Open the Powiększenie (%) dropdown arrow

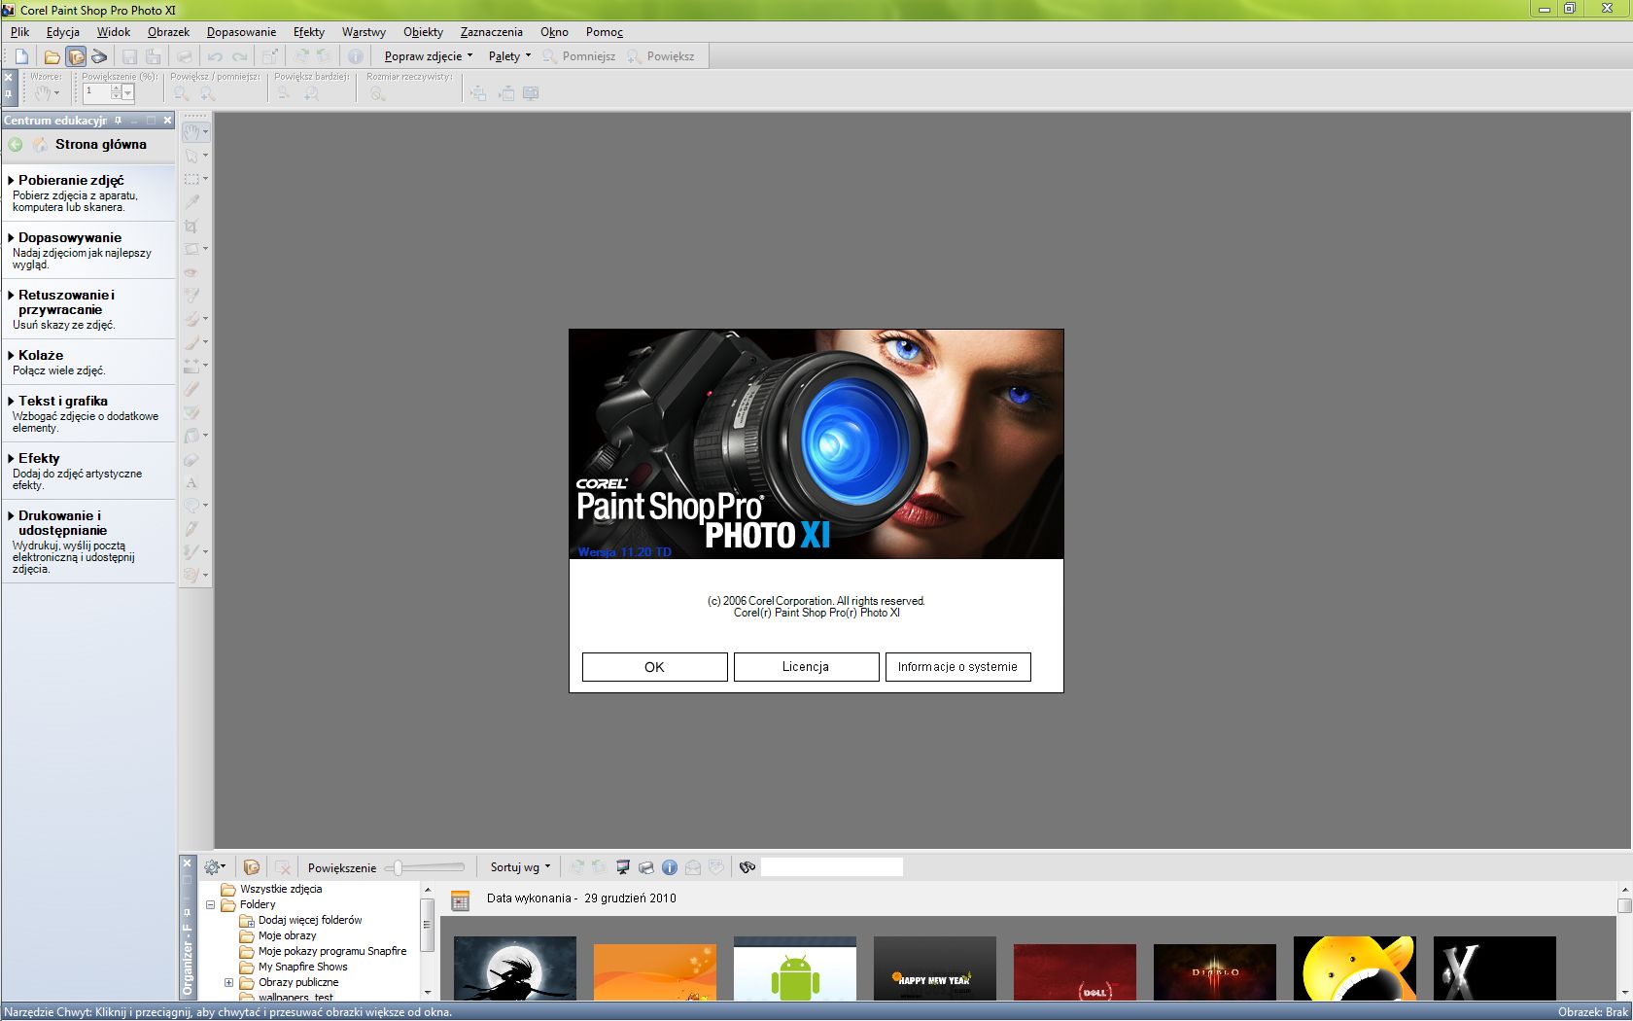click(127, 93)
